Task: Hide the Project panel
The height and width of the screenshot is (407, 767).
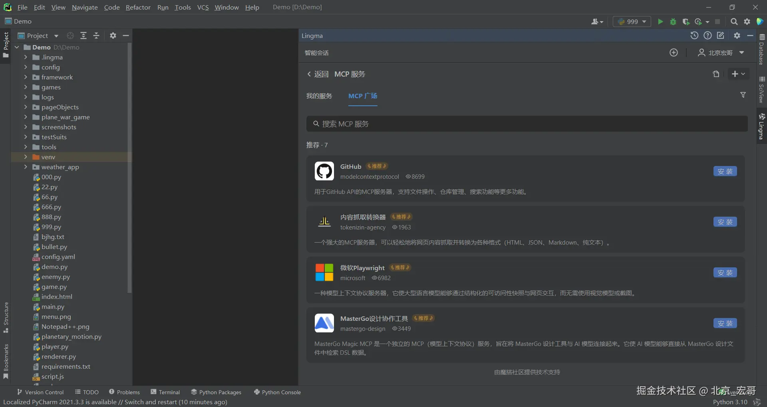Action: click(x=126, y=36)
